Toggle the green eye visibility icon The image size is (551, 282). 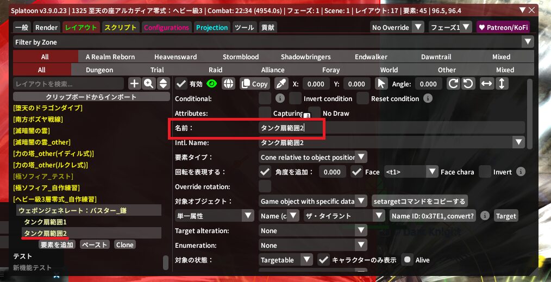pos(212,84)
